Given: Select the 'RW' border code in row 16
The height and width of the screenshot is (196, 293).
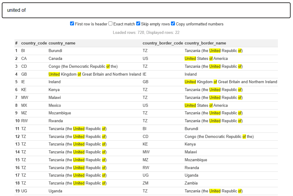Looking at the screenshot, I should coord(146,168).
